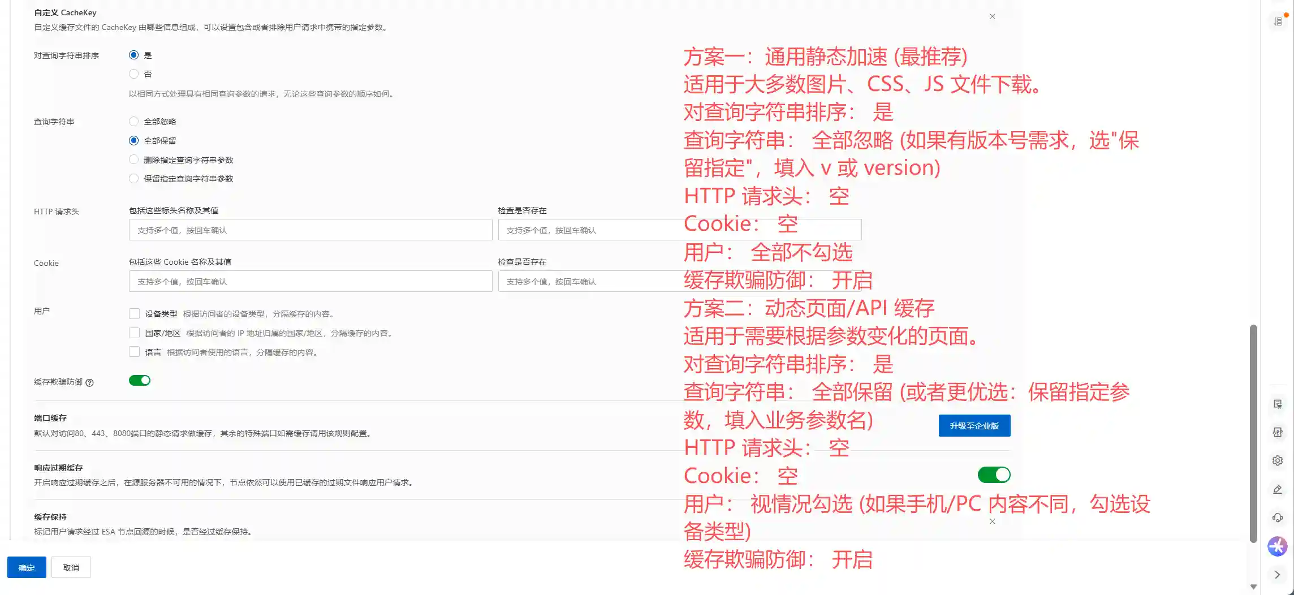Select 是 for 对查询字符串排序
This screenshot has width=1294, height=595.
click(x=133, y=55)
